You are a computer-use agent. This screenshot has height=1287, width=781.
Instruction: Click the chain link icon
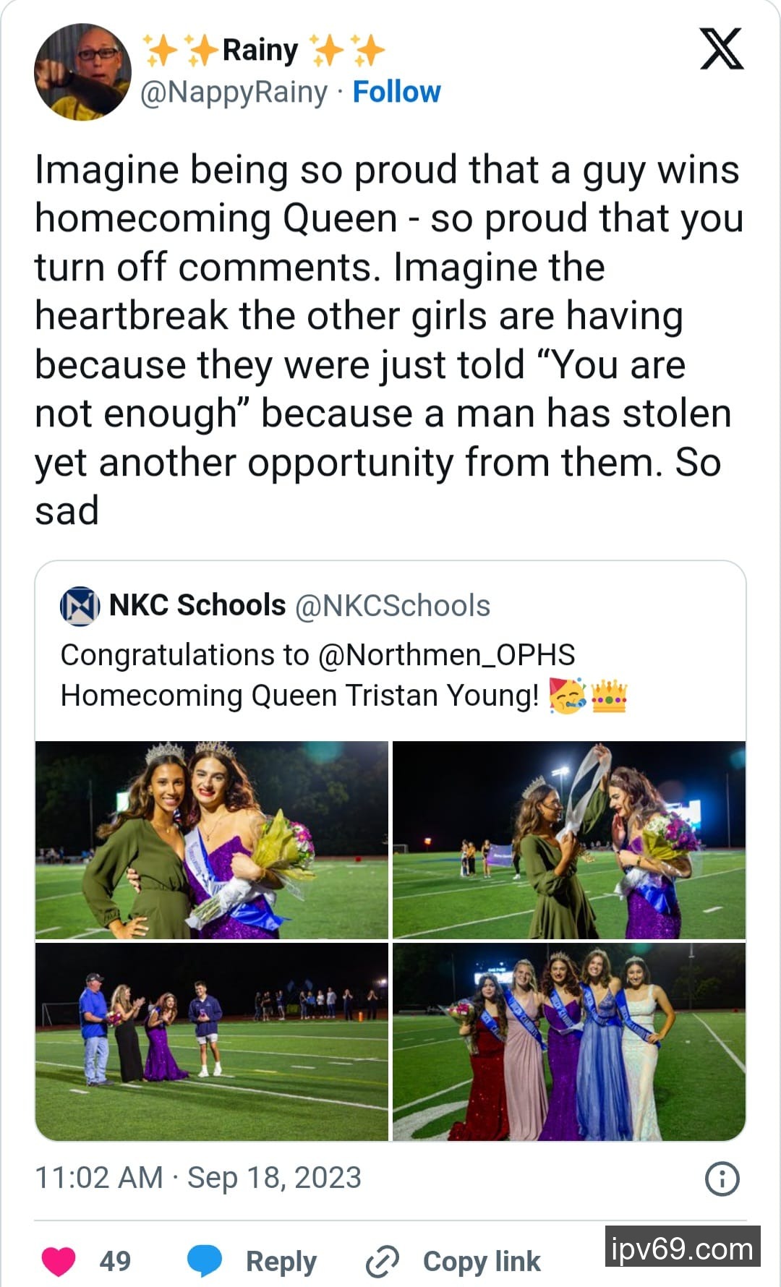[x=382, y=1262]
